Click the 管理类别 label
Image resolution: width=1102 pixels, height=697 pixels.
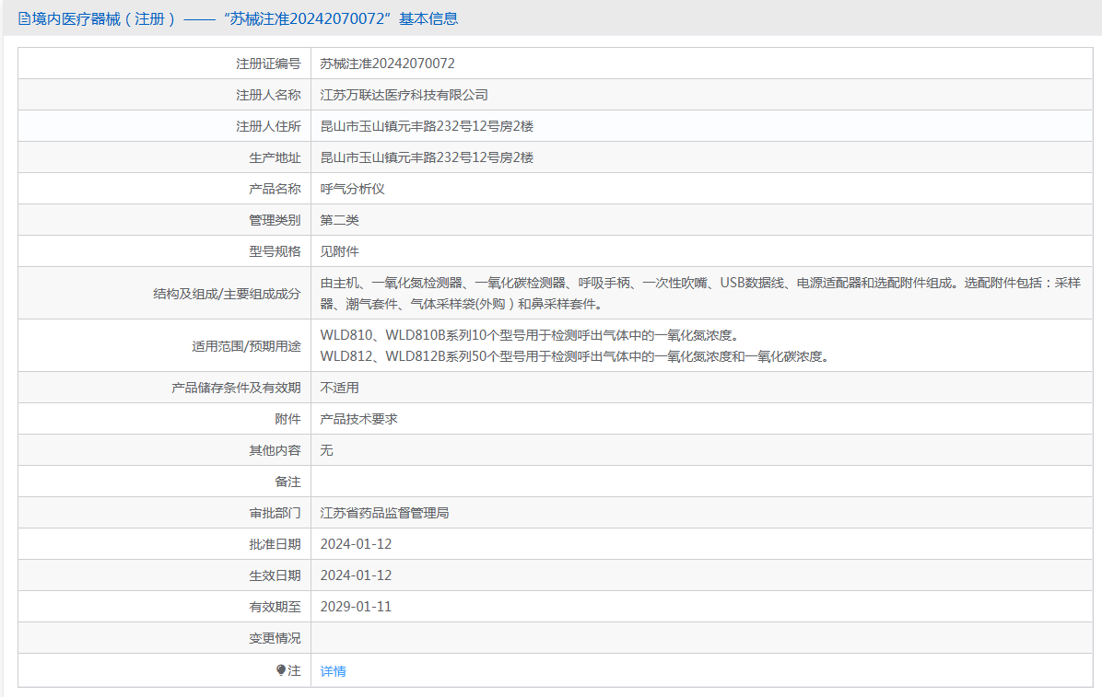(x=274, y=220)
